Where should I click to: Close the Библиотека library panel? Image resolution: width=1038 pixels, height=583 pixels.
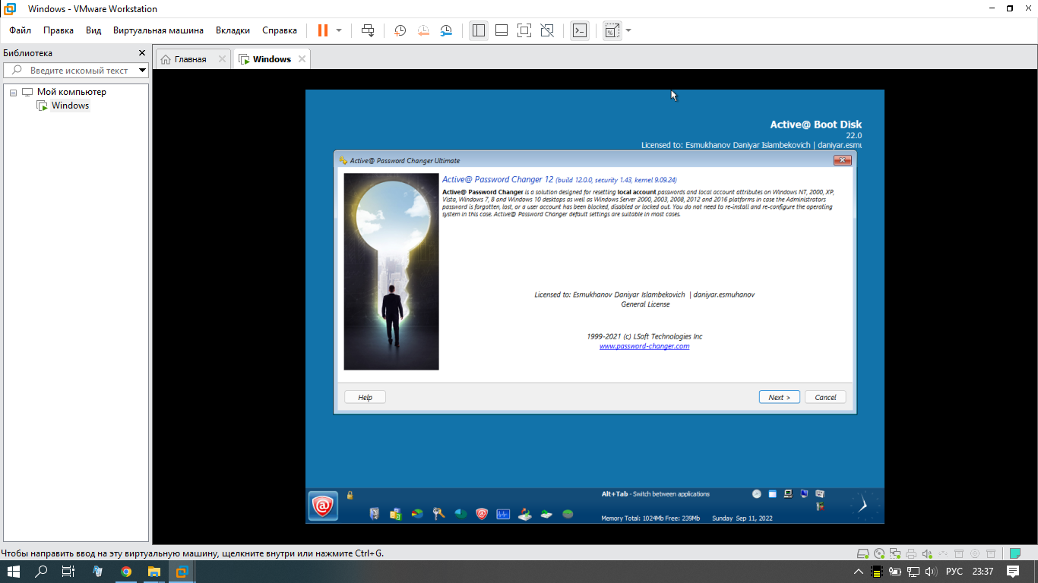pyautogui.click(x=141, y=53)
